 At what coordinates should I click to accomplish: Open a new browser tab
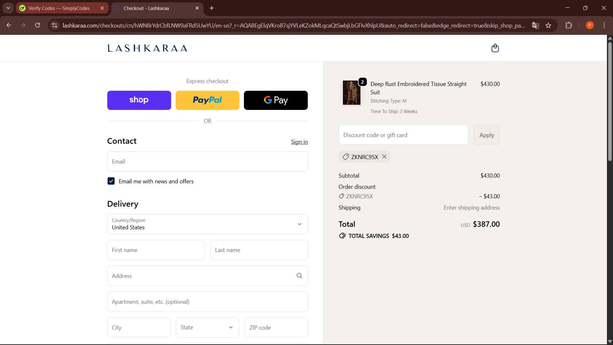coord(212,8)
